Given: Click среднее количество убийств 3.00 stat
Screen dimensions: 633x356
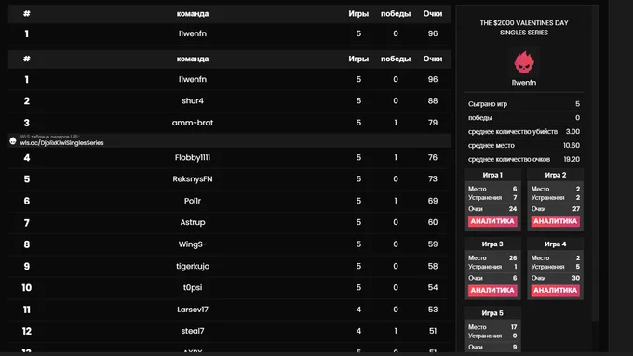Looking at the screenshot, I should click(x=524, y=132).
